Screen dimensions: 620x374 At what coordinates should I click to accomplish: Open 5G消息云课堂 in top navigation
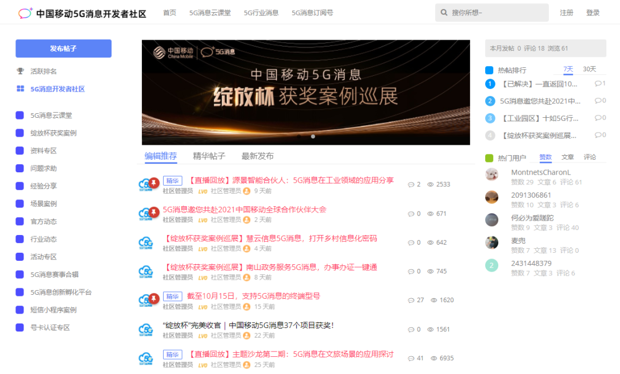pos(210,13)
